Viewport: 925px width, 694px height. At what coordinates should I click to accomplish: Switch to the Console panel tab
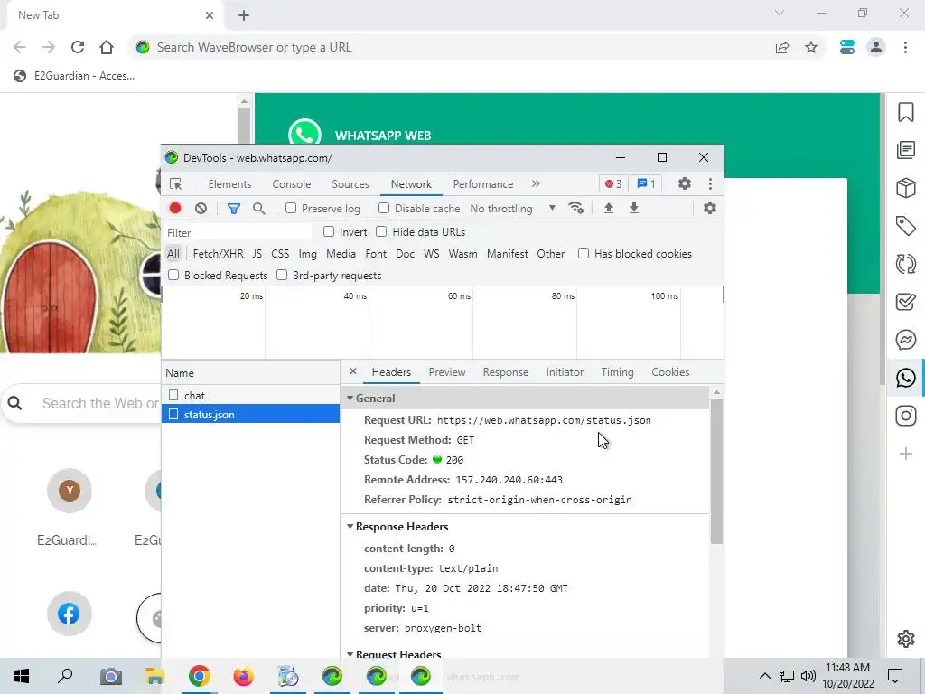click(x=292, y=184)
